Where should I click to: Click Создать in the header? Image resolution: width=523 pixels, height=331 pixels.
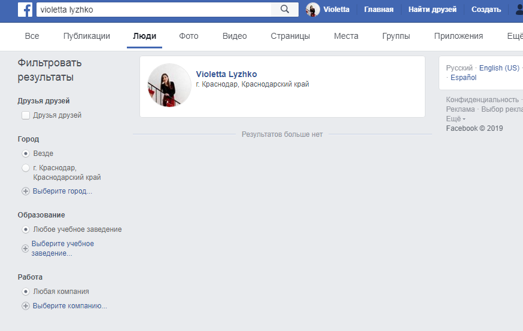click(486, 10)
